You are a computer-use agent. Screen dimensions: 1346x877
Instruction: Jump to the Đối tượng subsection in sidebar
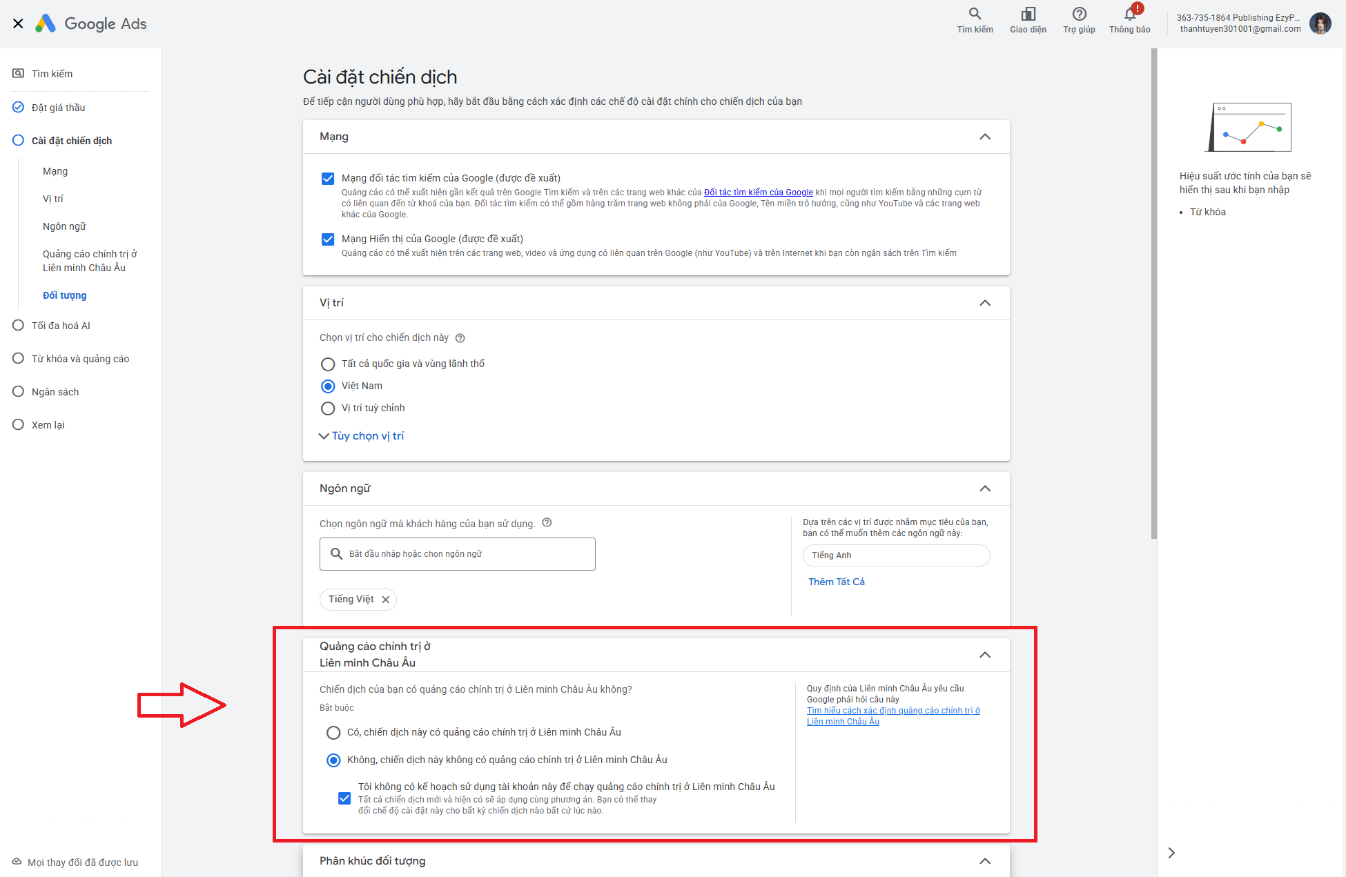[64, 295]
